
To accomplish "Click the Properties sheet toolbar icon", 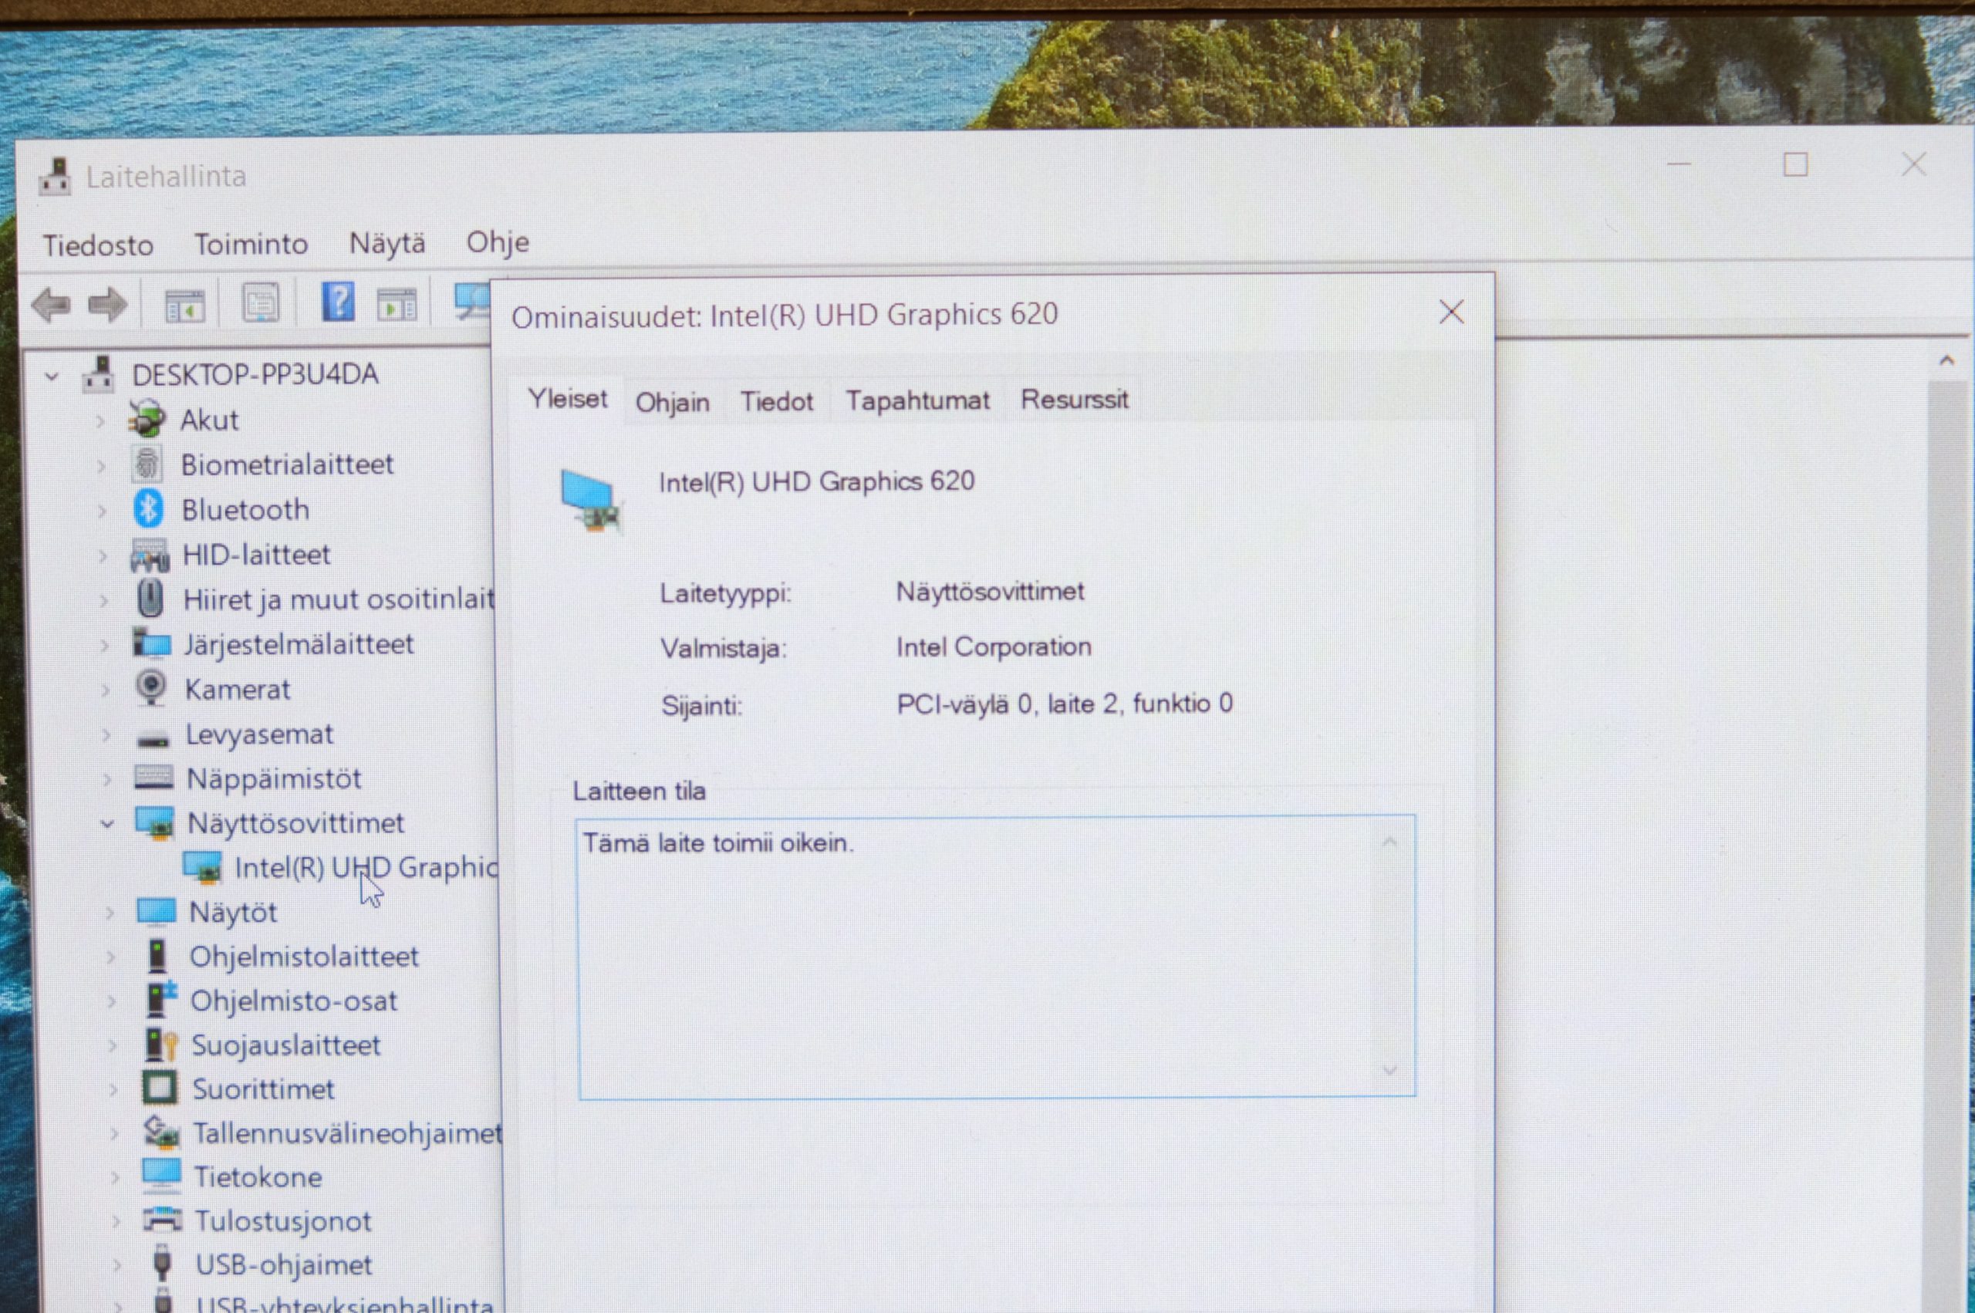I will 260,303.
